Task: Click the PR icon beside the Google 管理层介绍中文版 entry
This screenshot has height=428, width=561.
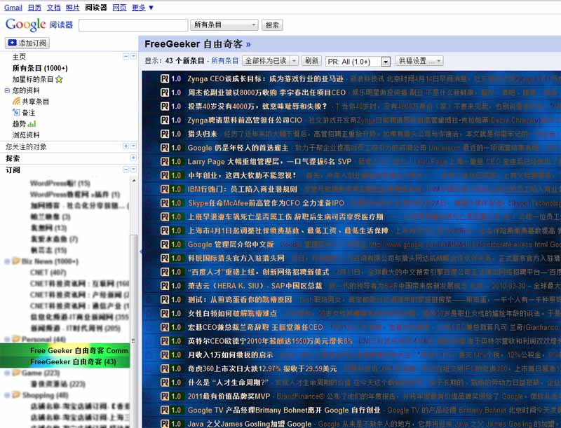Action: [165, 244]
